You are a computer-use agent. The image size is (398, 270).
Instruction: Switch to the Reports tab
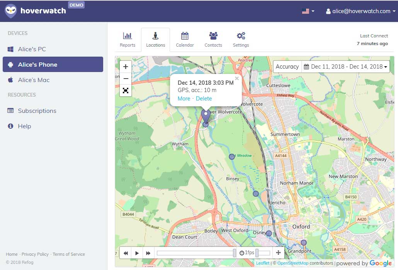coord(128,40)
